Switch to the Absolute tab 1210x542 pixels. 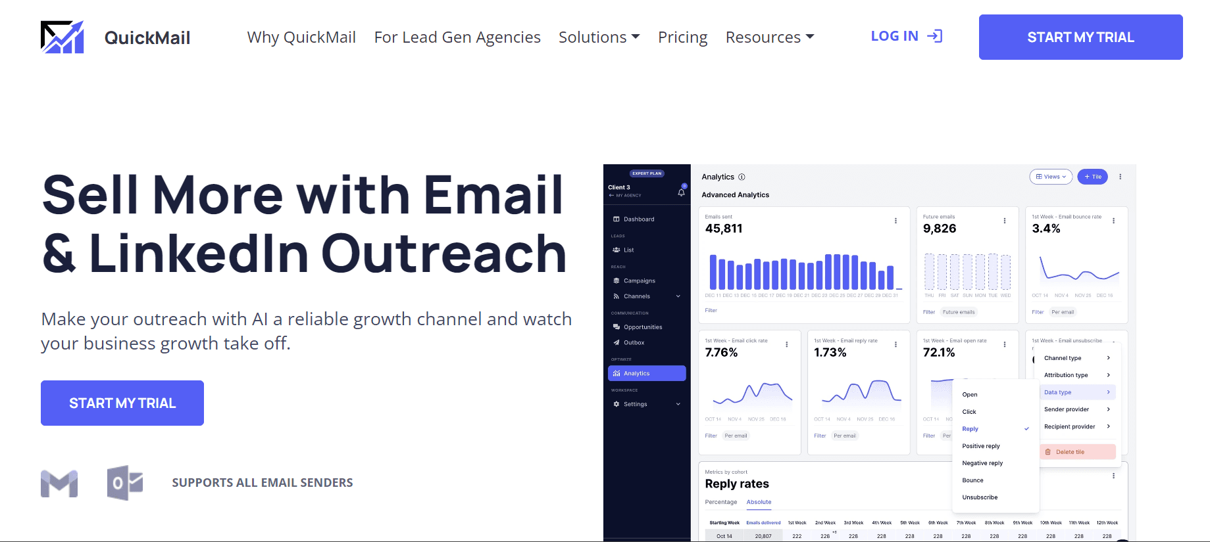pos(759,502)
